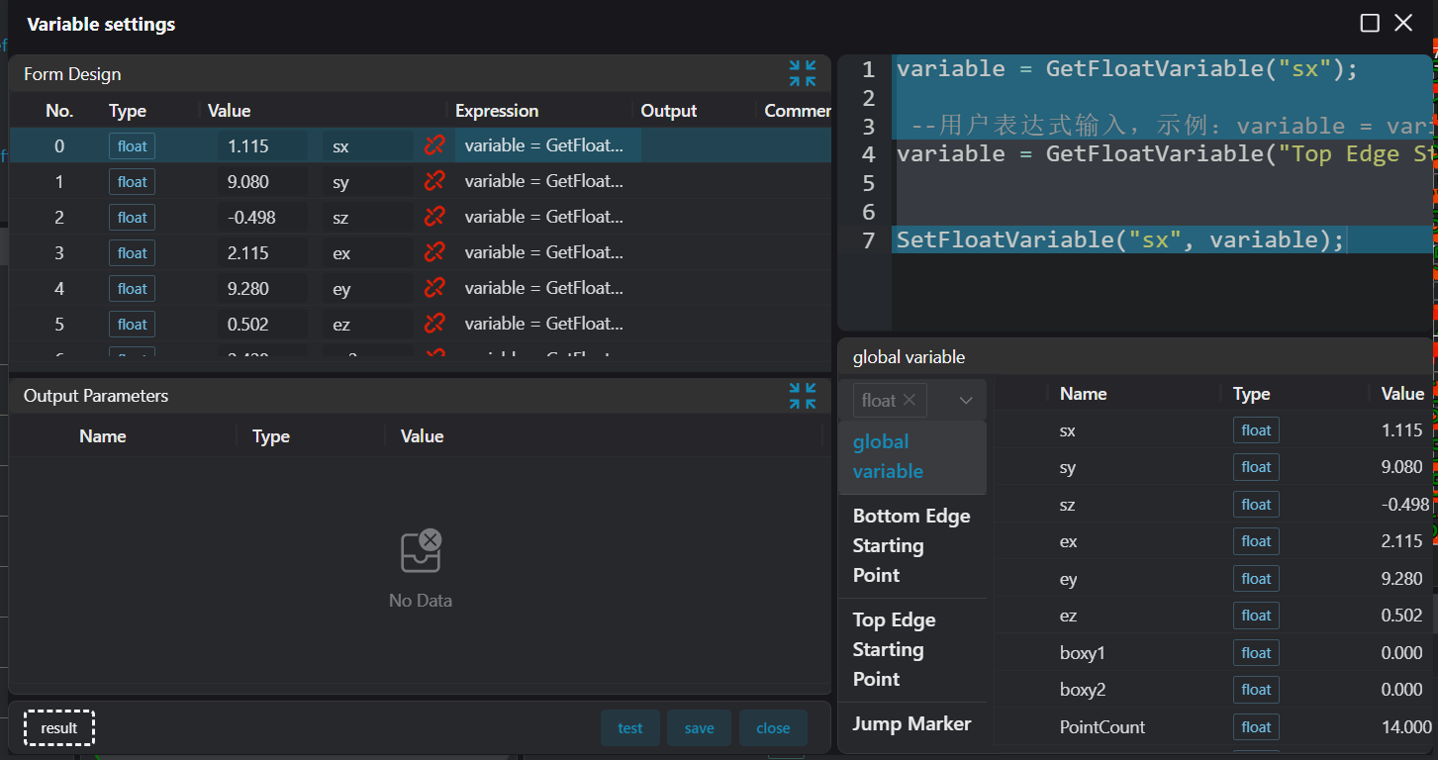Select Bottom Edge Starting Point option
1438x760 pixels.
coord(911,545)
